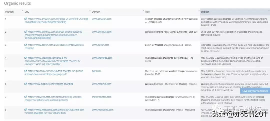Viewport: 270px width, 121px height.
Task: Open external link icon for the macworld.com URL
Action: [x=26, y=110]
